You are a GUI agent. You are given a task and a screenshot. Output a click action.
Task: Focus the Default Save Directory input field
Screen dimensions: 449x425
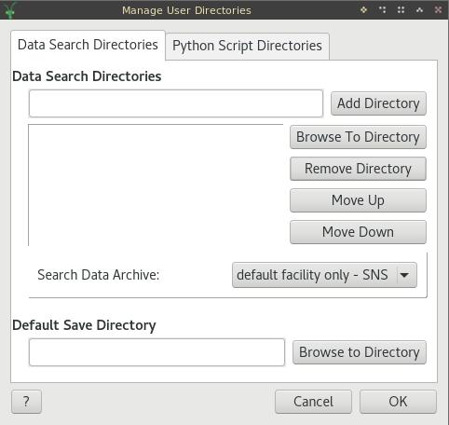tap(156, 352)
